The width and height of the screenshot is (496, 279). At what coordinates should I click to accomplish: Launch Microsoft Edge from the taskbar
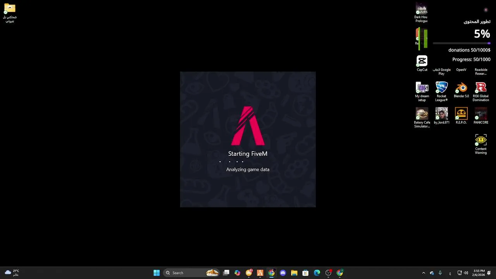[x=317, y=273]
